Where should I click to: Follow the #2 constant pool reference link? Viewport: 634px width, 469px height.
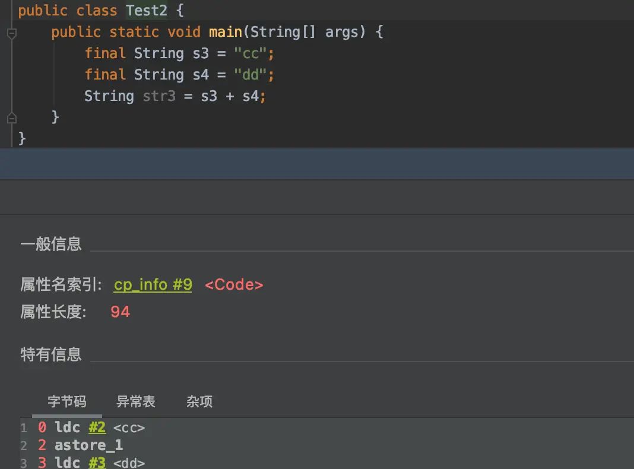[98, 427]
